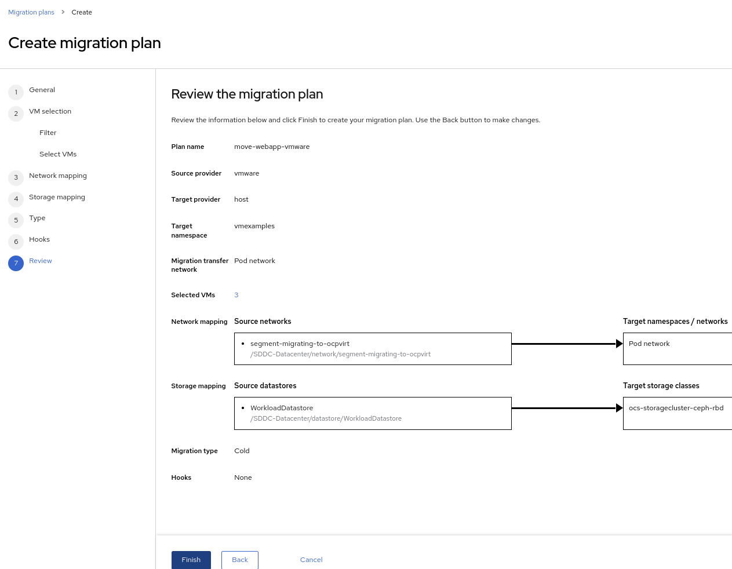Click the Review the migration plan heading
The image size is (732, 569).
pos(247,94)
